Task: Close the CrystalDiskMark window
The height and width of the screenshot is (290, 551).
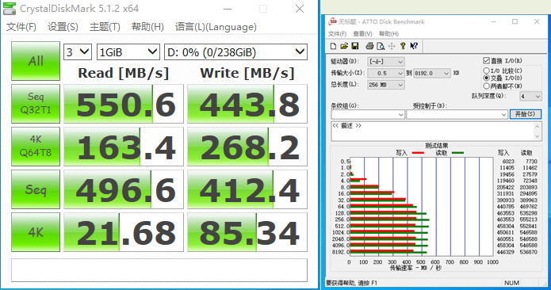Action: point(300,9)
